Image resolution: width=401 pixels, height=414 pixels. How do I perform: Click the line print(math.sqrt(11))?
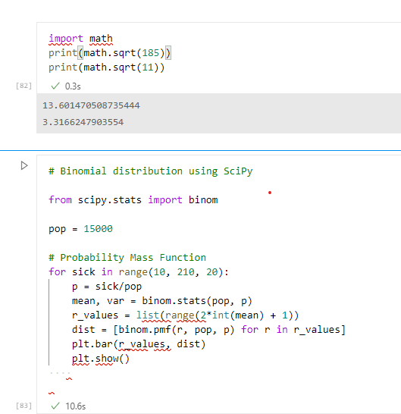tap(106, 67)
